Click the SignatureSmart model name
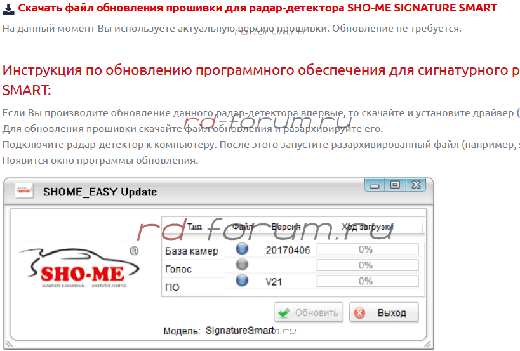The image size is (520, 351). coord(240,331)
